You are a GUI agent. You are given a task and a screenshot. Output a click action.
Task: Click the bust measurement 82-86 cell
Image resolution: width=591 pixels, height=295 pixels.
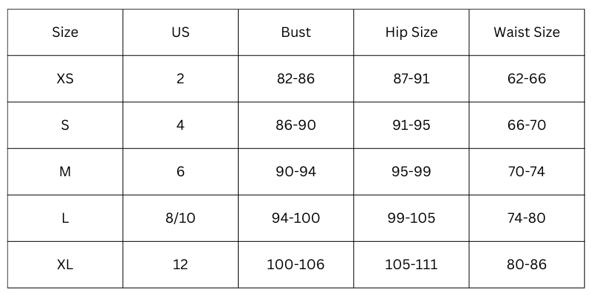pos(295,79)
